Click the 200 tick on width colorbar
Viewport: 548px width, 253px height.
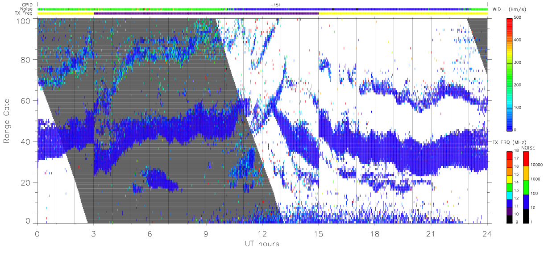pyautogui.click(x=518, y=85)
